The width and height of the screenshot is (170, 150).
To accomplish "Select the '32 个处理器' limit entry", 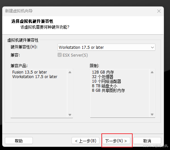I will point(102,77).
